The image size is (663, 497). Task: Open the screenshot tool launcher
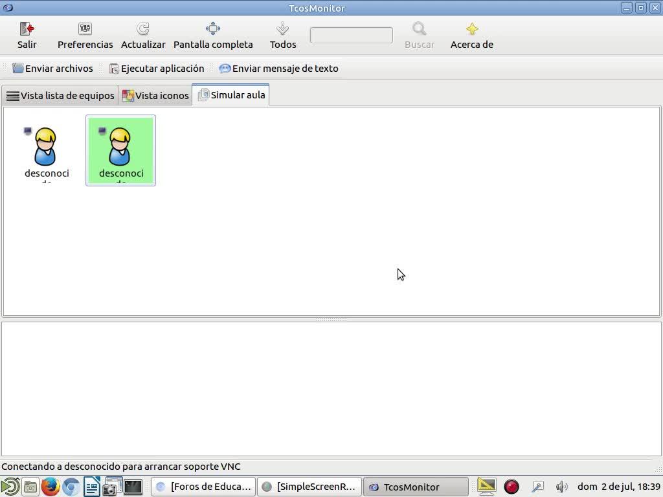(x=112, y=487)
